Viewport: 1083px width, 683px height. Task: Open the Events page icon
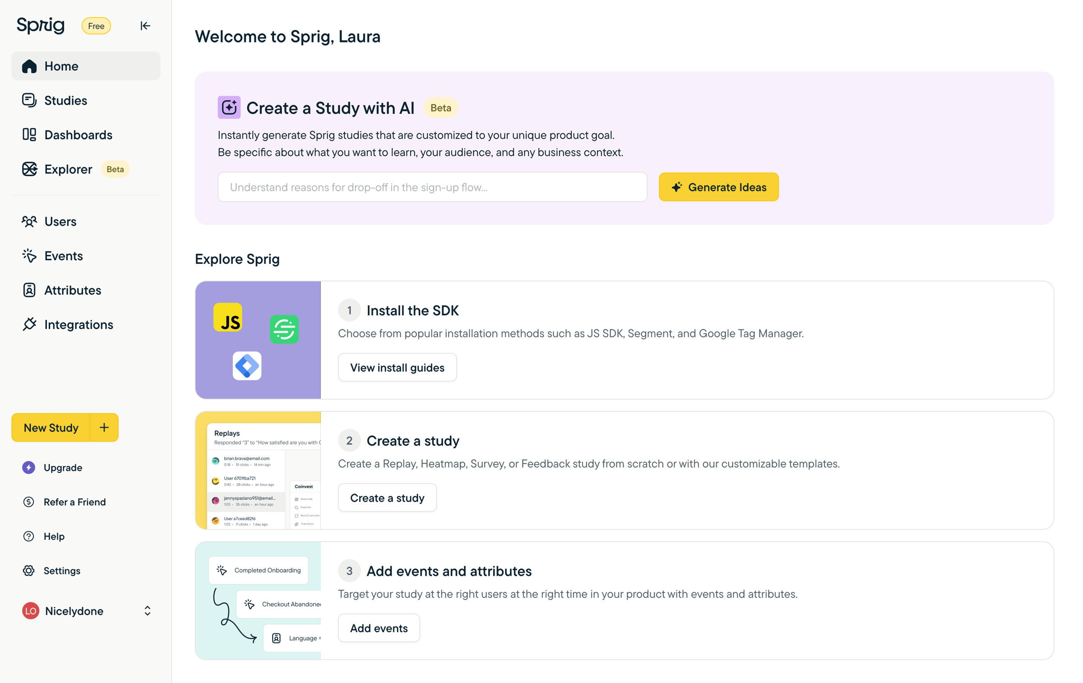[29, 256]
